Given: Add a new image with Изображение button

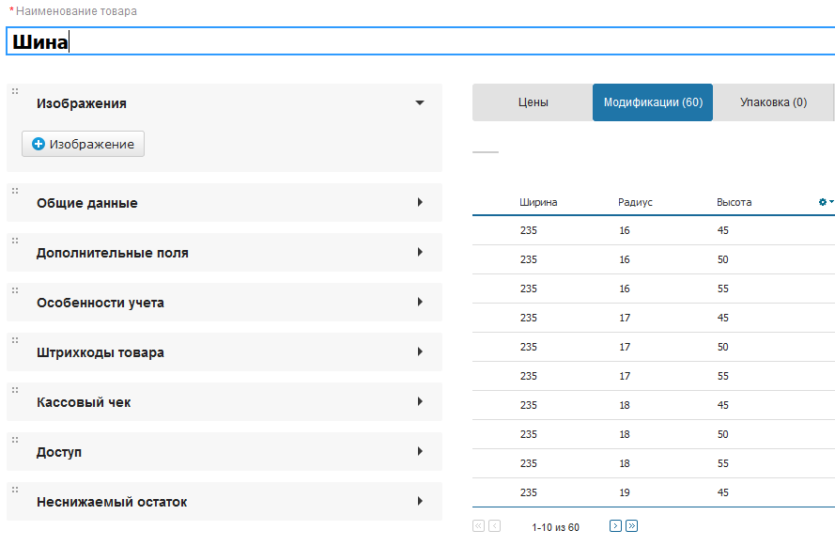Looking at the screenshot, I should [84, 145].
